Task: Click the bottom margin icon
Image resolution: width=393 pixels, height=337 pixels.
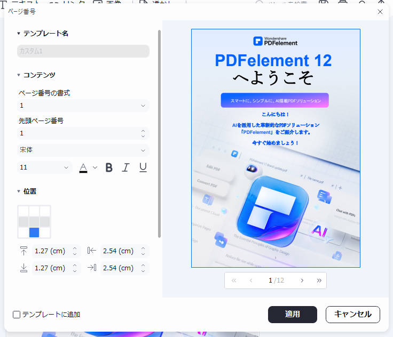Action: (x=23, y=268)
